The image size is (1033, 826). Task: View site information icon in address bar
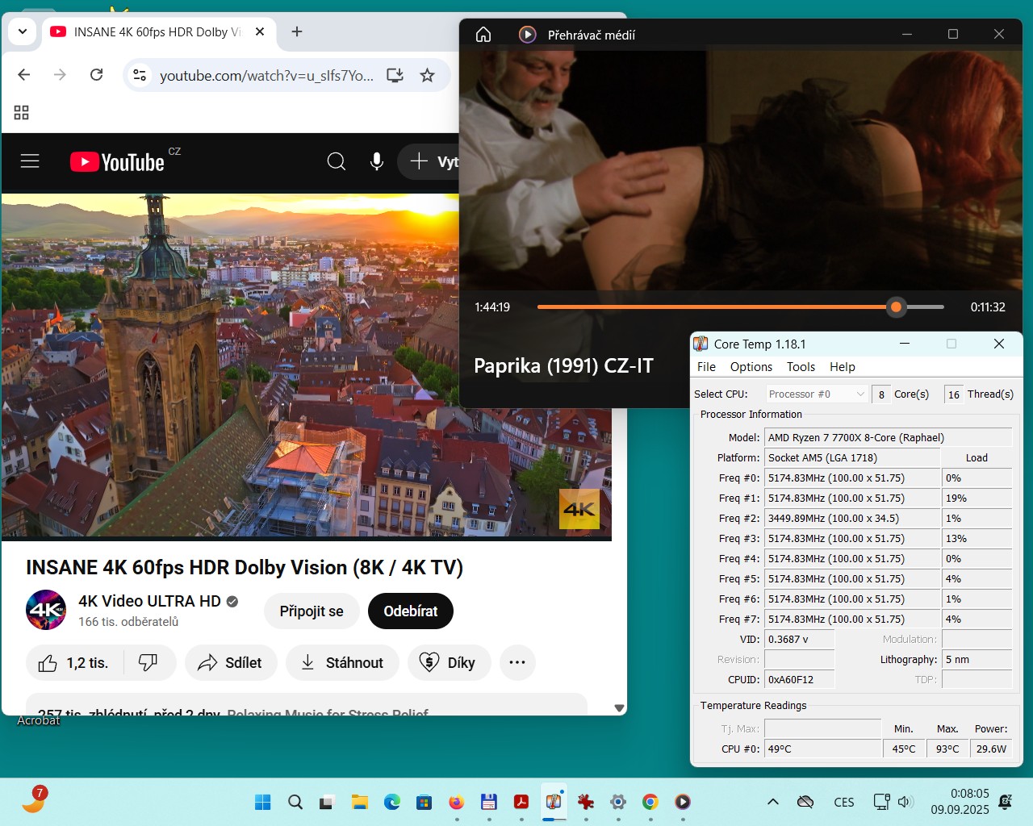point(140,75)
